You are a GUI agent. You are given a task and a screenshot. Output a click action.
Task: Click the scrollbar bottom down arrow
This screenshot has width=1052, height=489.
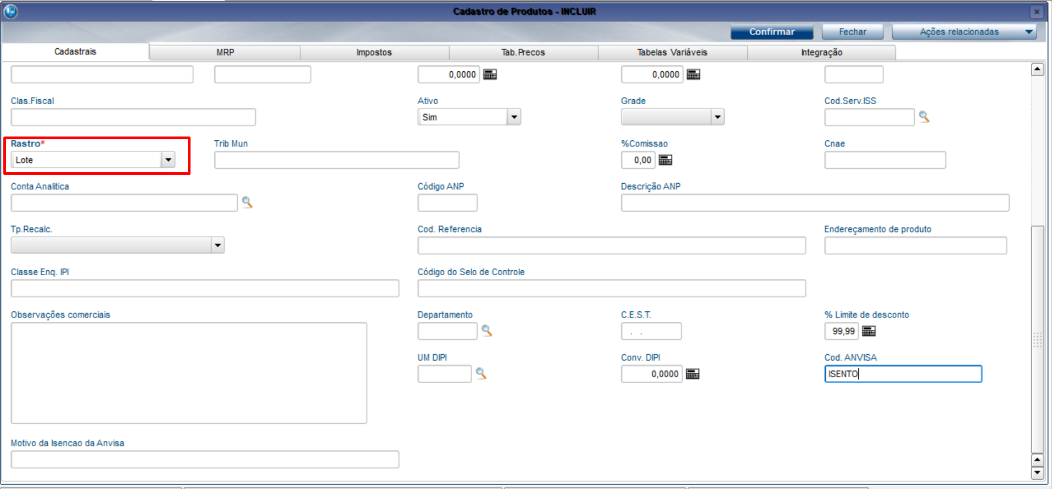[1037, 473]
